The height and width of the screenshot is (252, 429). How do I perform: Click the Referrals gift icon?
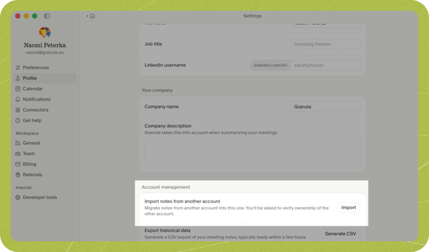pos(18,175)
